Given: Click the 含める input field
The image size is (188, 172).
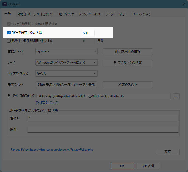Looking at the screenshot, I should (103, 118).
